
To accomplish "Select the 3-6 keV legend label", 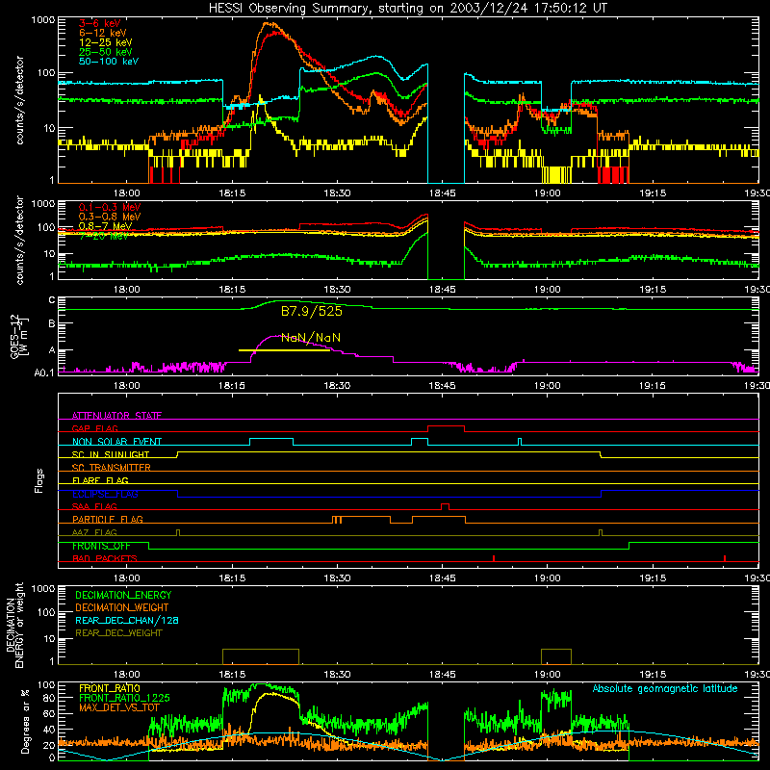I will point(99,23).
